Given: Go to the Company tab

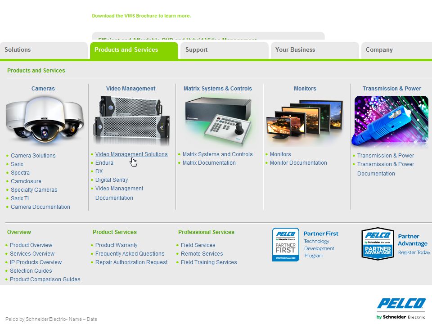Looking at the screenshot, I should tap(397, 50).
